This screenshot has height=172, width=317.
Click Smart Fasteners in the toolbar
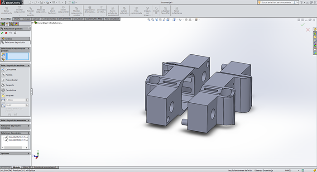(x=52, y=11)
